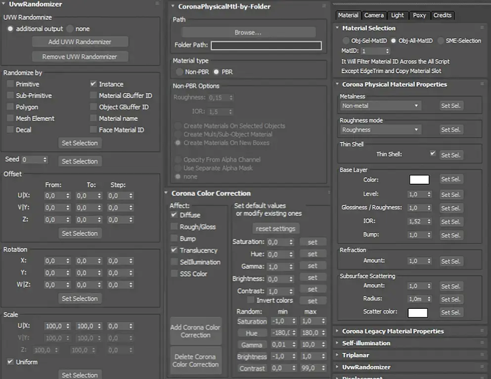Image resolution: width=491 pixels, height=379 pixels.
Task: Click Set Selection under the Rotation group
Action: pyautogui.click(x=80, y=298)
